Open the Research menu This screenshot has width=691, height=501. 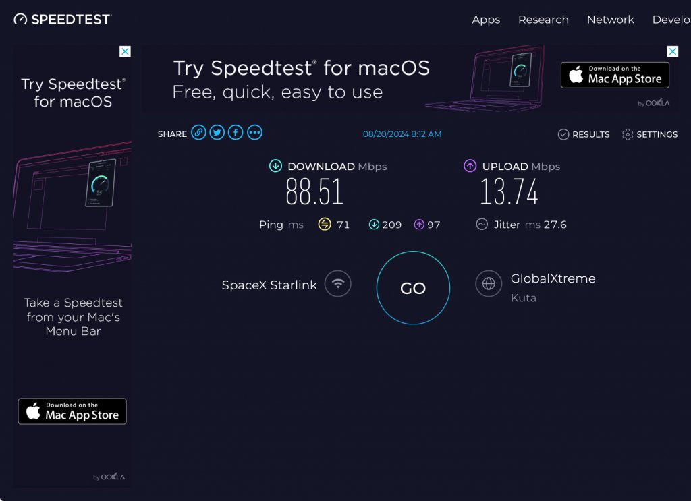coord(543,20)
